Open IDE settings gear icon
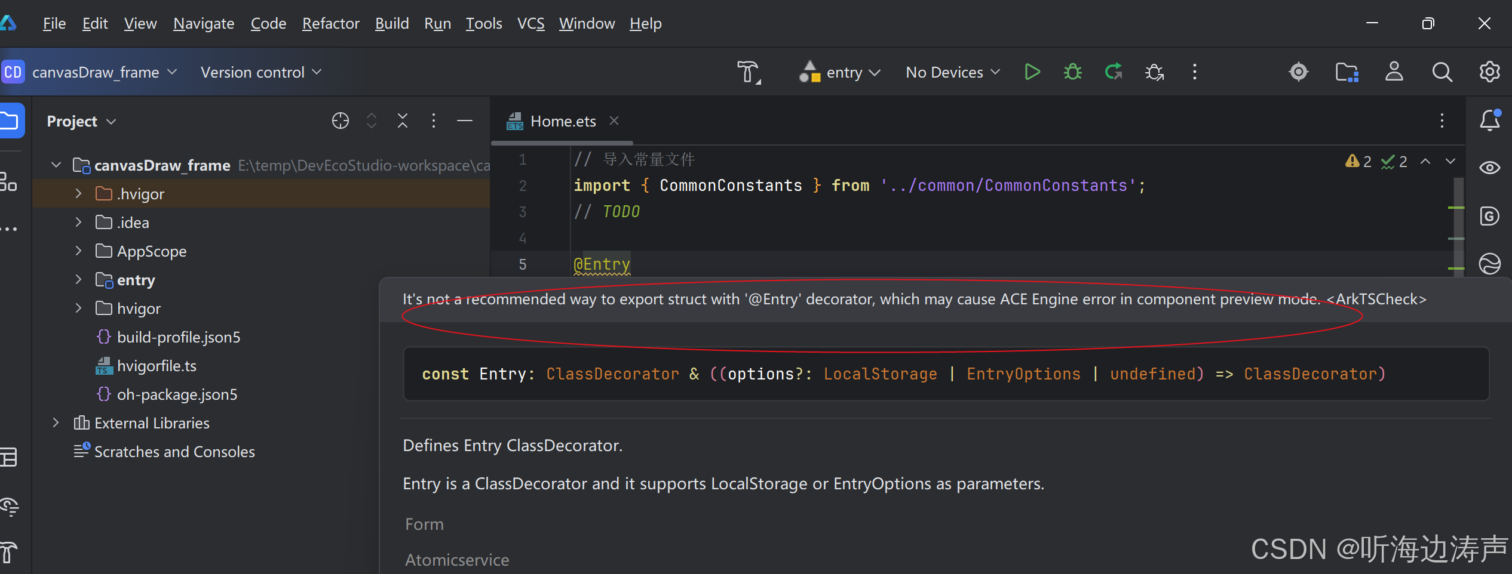 1490,72
